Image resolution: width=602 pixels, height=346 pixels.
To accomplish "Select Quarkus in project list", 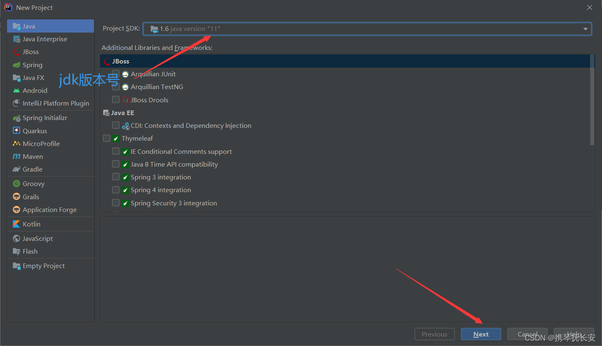I will point(50,131).
